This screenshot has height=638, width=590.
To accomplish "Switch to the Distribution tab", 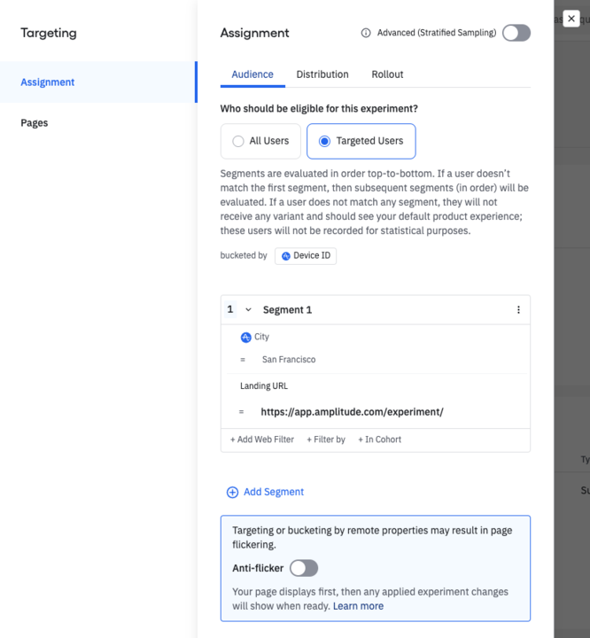I will click(x=322, y=74).
